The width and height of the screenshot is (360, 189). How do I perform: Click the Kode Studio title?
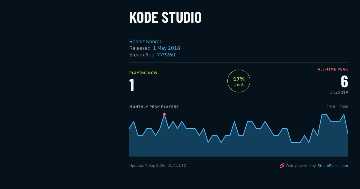point(165,17)
